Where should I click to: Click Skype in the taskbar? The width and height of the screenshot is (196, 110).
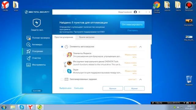22,107
